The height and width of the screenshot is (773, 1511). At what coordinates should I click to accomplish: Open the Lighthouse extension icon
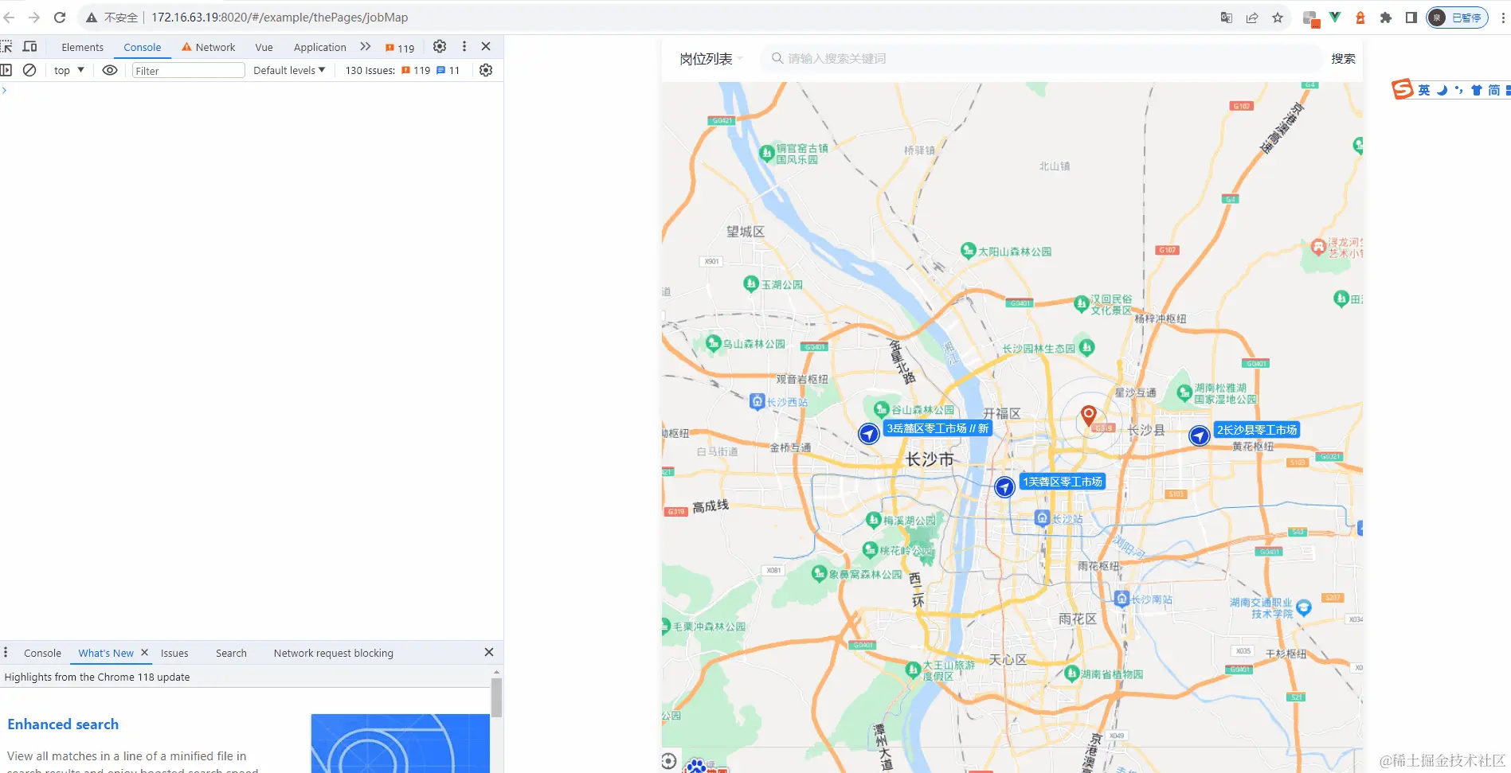[x=1360, y=18]
